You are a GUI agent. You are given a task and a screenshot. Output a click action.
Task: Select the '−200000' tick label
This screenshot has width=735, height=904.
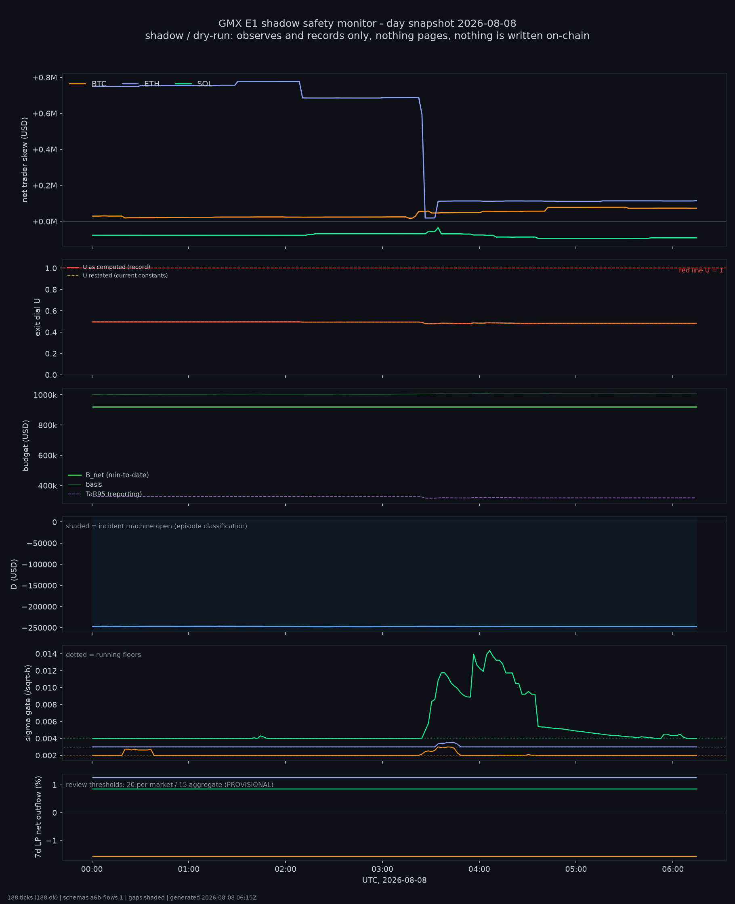coord(40,607)
